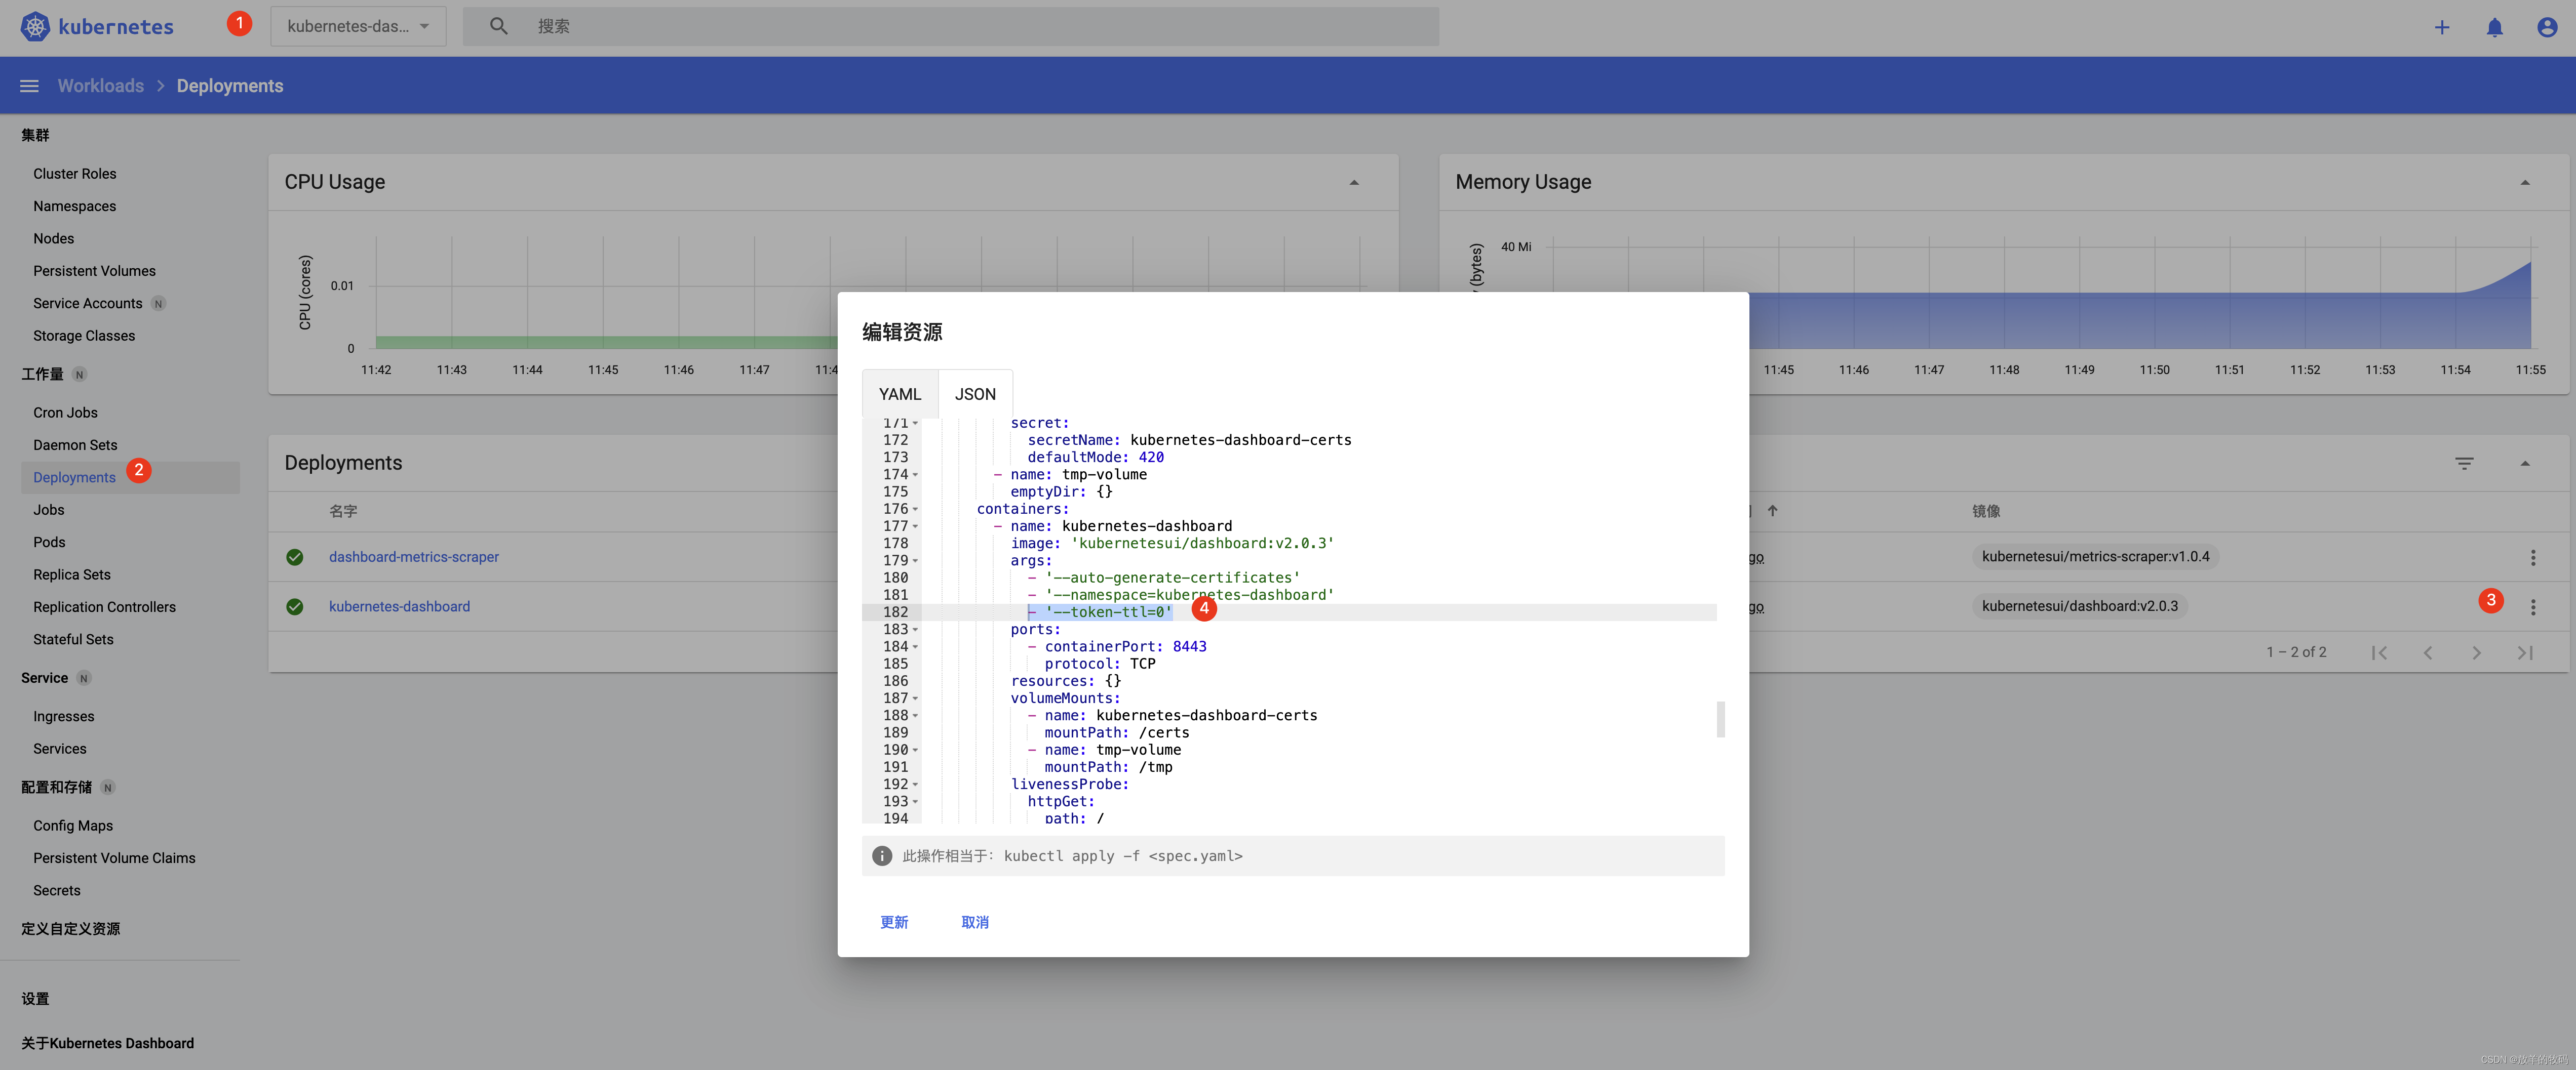Click the 工作量 workloads heading in sidebar
Viewport: 2576px width, 1070px height.
pos(42,375)
